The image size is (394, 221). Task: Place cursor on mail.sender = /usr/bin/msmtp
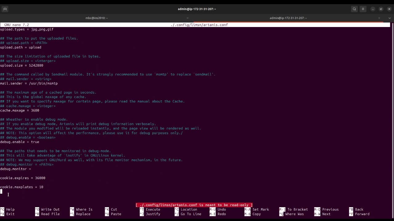(29, 83)
